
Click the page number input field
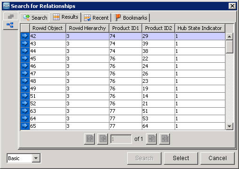(121, 139)
